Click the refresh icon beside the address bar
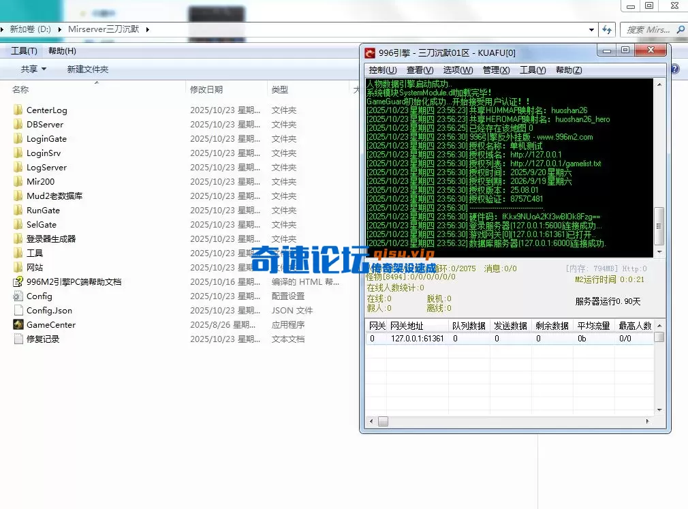688x509 pixels. [x=608, y=30]
